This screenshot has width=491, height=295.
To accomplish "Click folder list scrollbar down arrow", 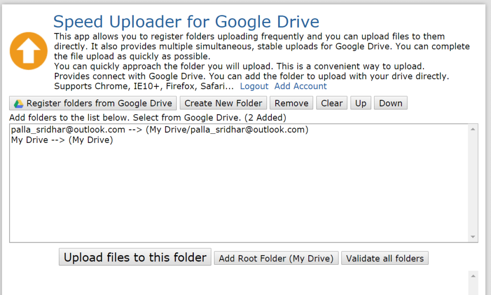I will point(473,237).
